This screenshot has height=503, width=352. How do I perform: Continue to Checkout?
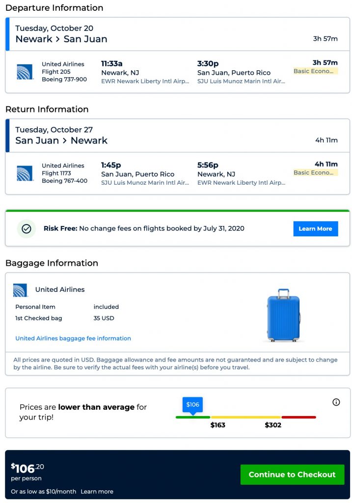pos(292,475)
